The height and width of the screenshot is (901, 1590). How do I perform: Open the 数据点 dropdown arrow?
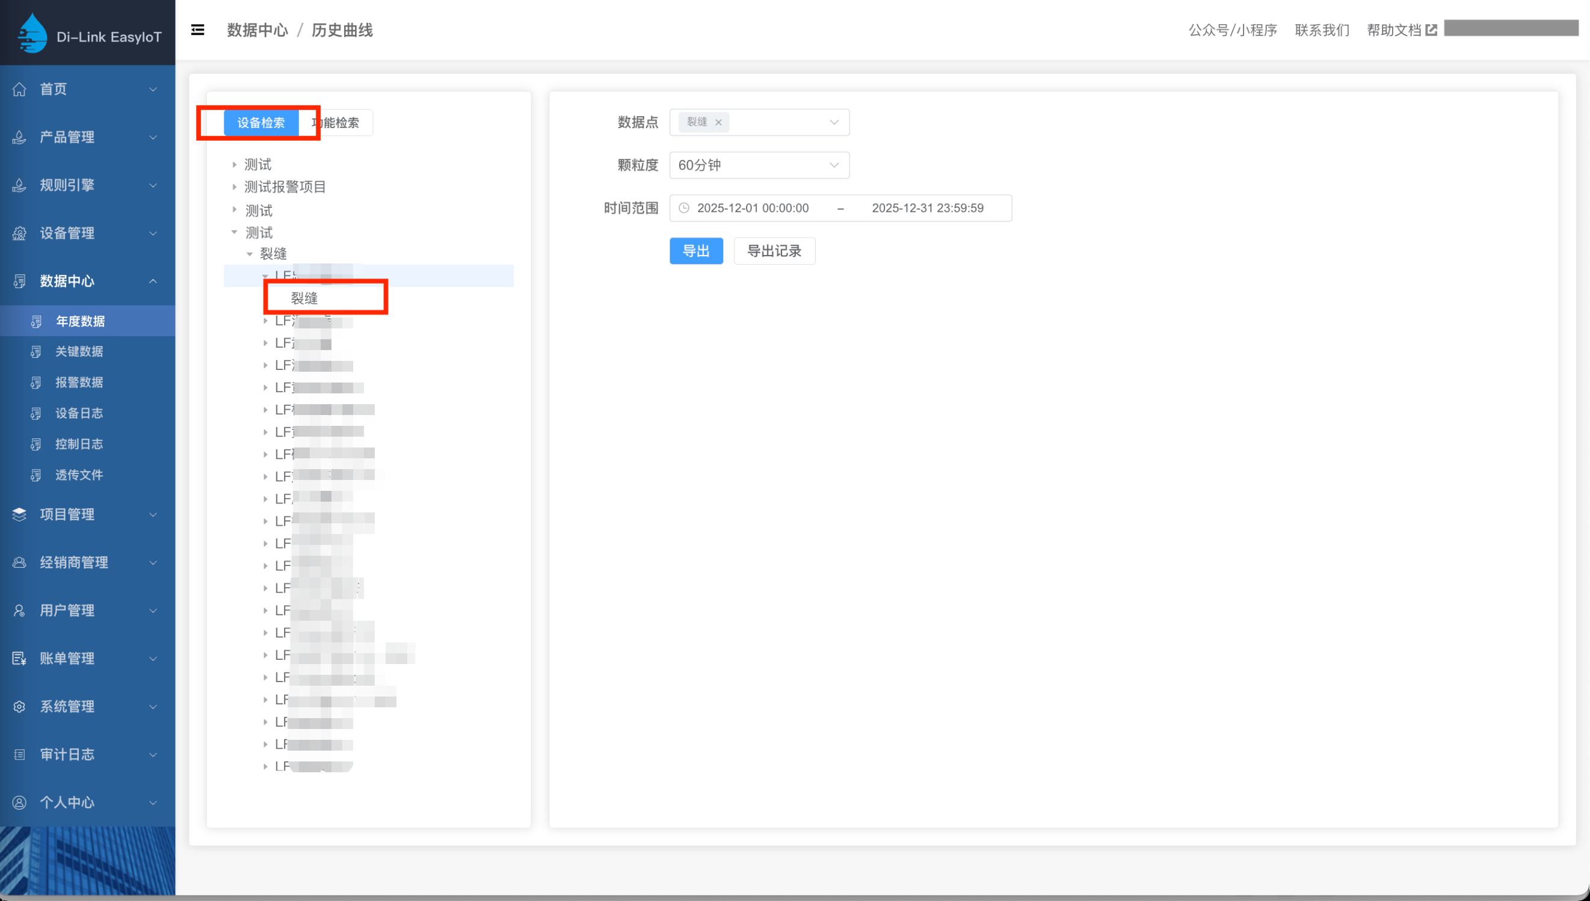pos(834,123)
